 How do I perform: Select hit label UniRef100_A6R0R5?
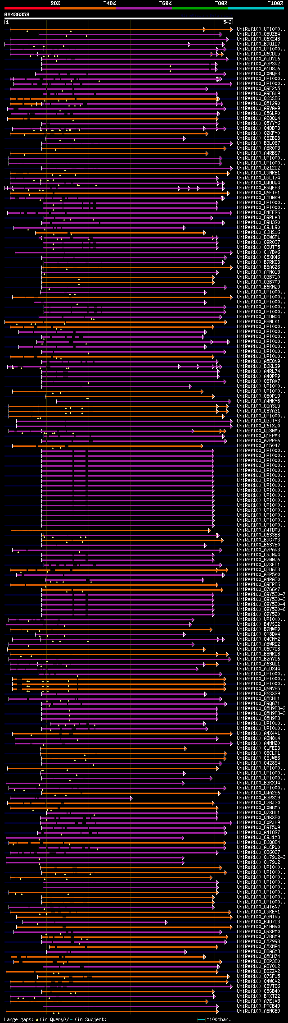[258, 148]
